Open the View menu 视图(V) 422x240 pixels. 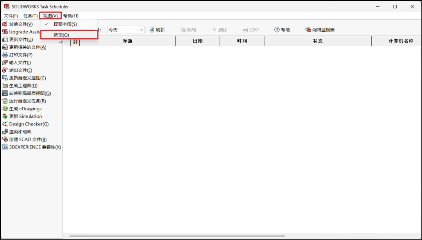pyautogui.click(x=50, y=16)
